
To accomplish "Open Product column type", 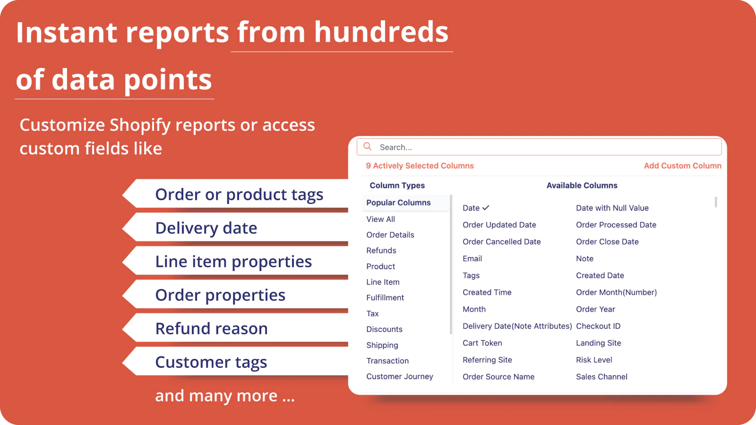I will click(x=381, y=266).
